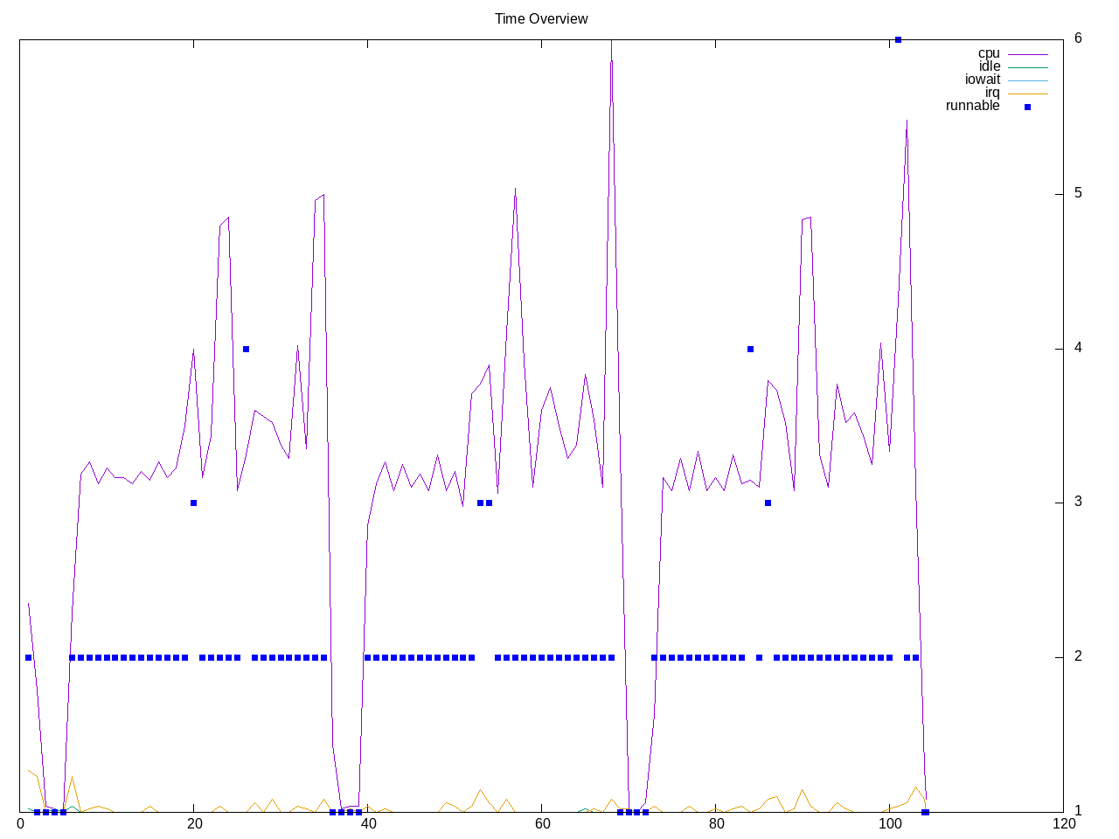The image size is (1119, 839).
Task: Click the y-axis tick label 5
Action: click(x=1078, y=193)
